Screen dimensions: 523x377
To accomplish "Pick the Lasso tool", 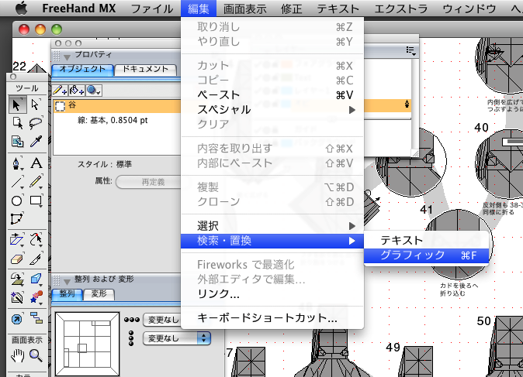I will point(36,123).
